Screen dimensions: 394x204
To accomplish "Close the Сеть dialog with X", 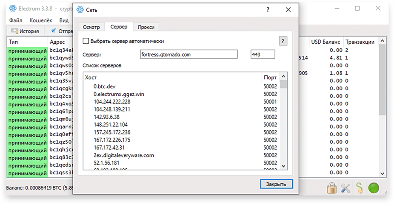I will coord(288,10).
